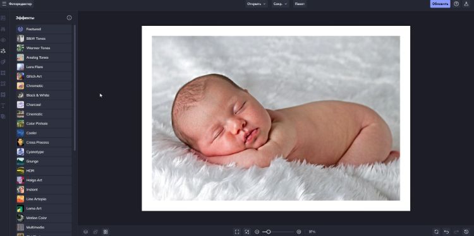This screenshot has width=474, height=236.
Task: Open the Warmer Tones effects category
Action: click(44, 48)
